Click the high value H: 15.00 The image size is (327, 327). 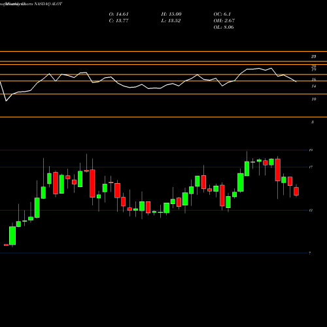point(171,14)
